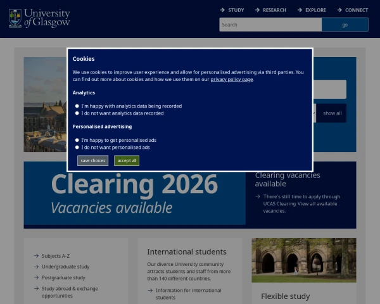Open the Undergraduate study link

(66, 267)
